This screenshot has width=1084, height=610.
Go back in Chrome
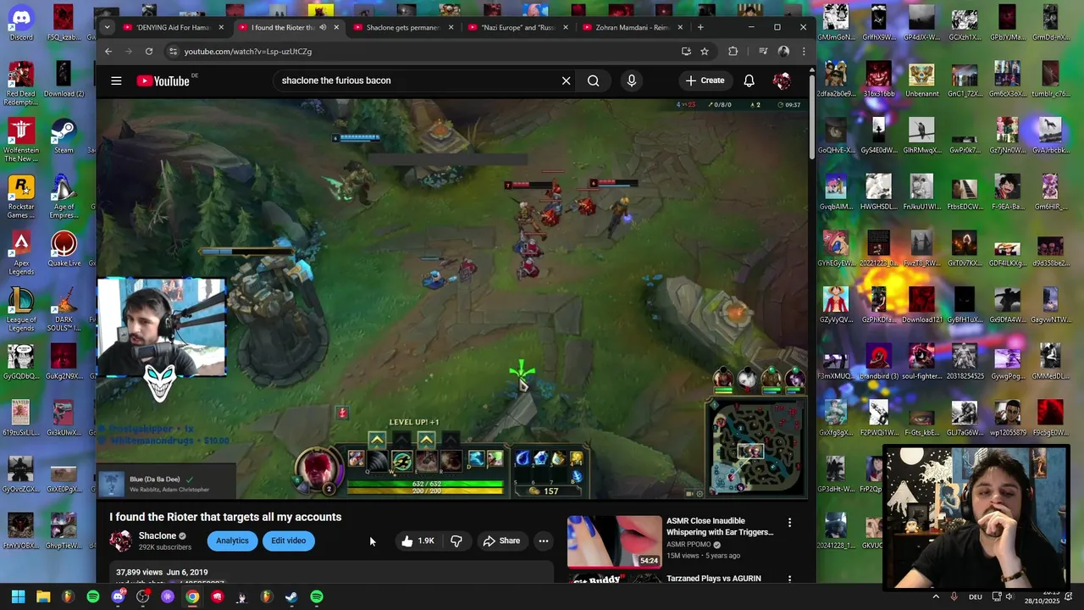tap(108, 52)
